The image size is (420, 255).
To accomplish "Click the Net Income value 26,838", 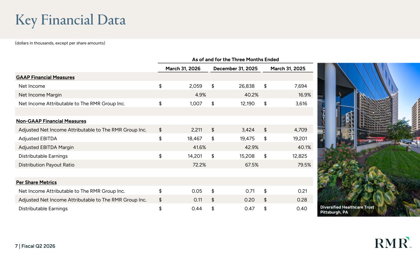I will tap(246, 86).
